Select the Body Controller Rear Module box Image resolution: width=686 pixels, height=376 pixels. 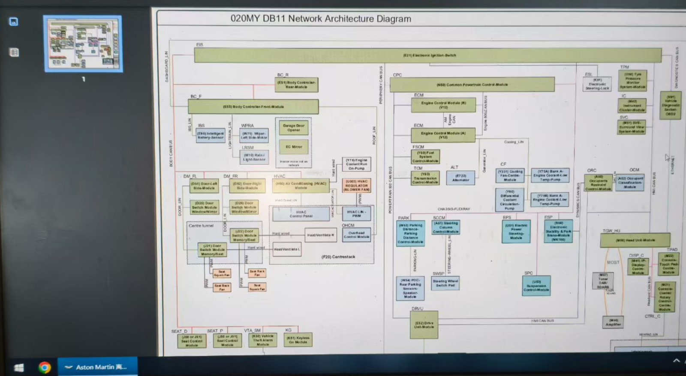[x=296, y=85]
